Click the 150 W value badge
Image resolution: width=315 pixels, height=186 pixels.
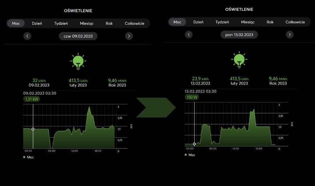[192, 97]
